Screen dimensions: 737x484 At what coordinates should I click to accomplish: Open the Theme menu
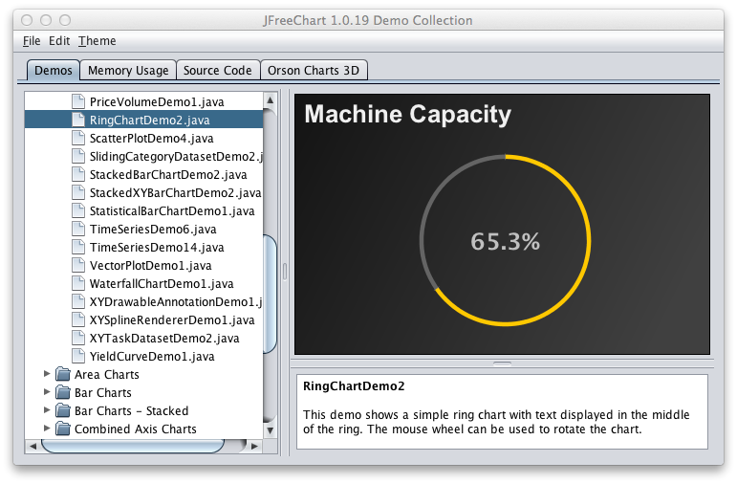click(x=97, y=41)
